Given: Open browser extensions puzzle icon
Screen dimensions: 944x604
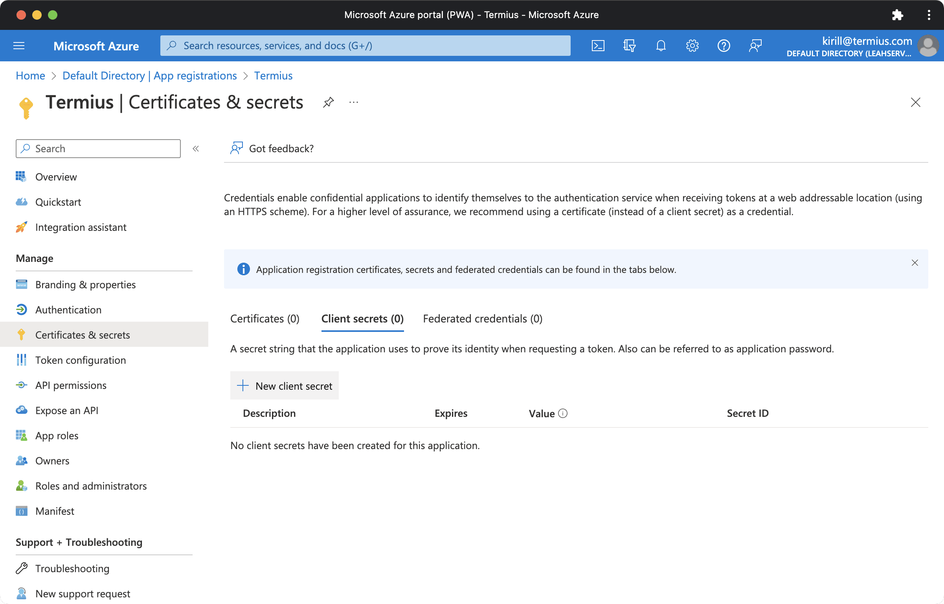Looking at the screenshot, I should [897, 15].
